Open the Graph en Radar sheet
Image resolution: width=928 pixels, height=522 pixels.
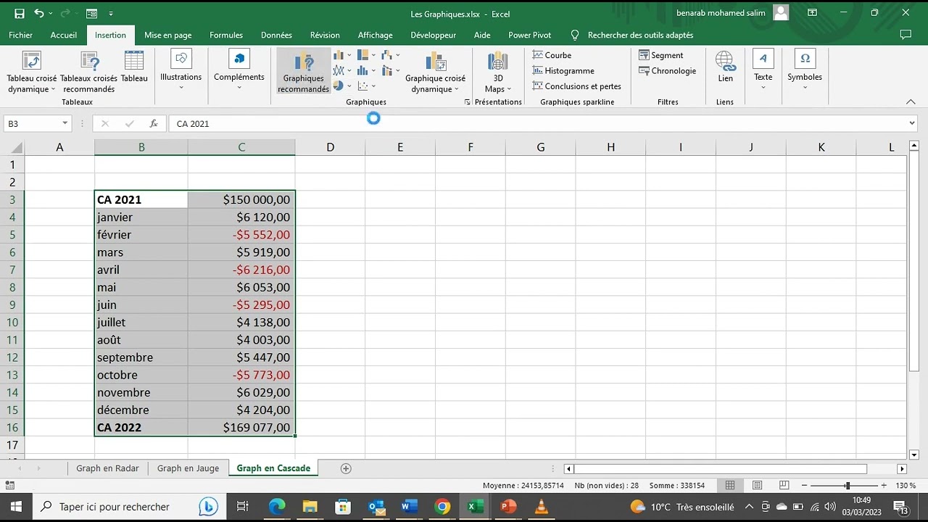(x=107, y=468)
